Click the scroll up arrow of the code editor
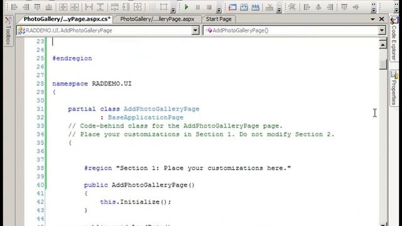402x226 pixels. 383,45
